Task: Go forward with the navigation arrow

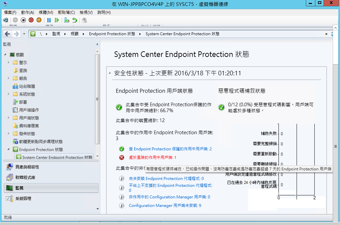Action: [16, 34]
